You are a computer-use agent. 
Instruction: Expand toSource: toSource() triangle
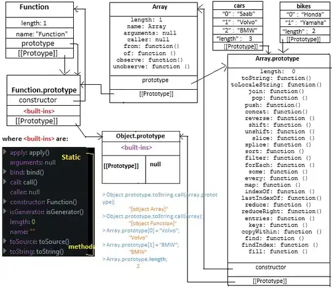(5, 241)
